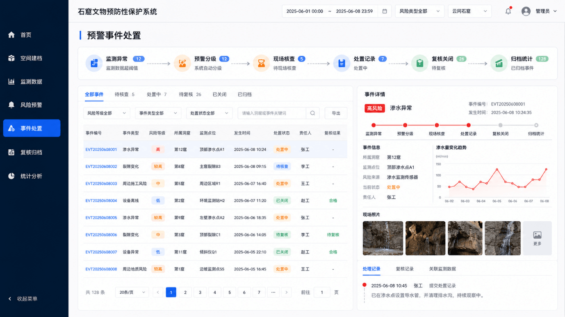
Task: Click the 处置状态 column header
Action: click(282, 133)
